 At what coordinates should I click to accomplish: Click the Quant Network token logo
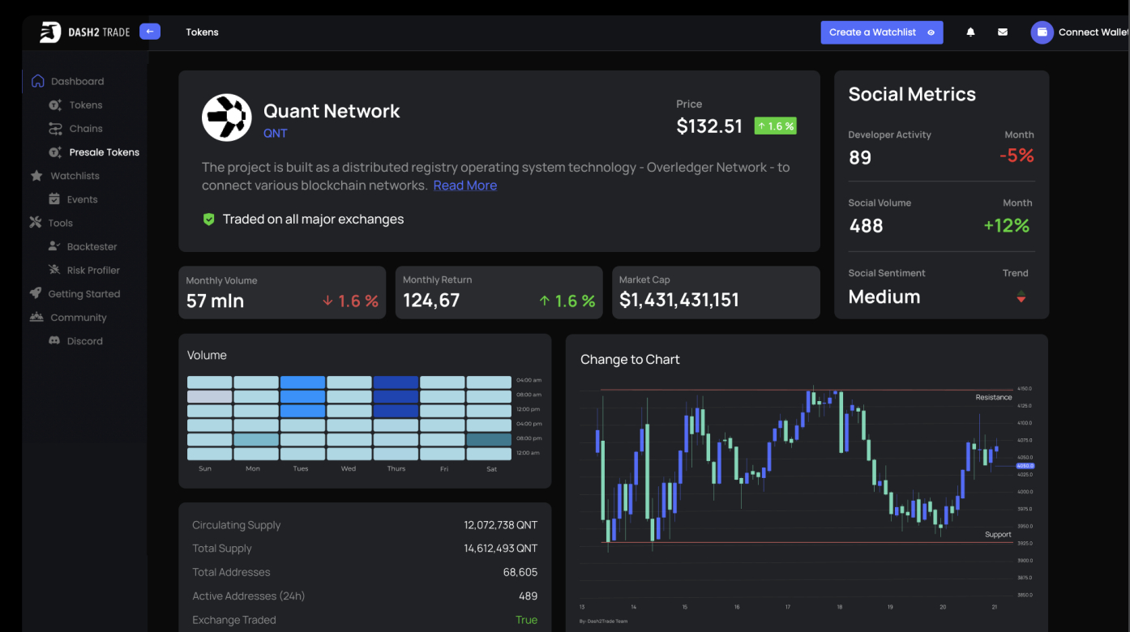(x=226, y=117)
